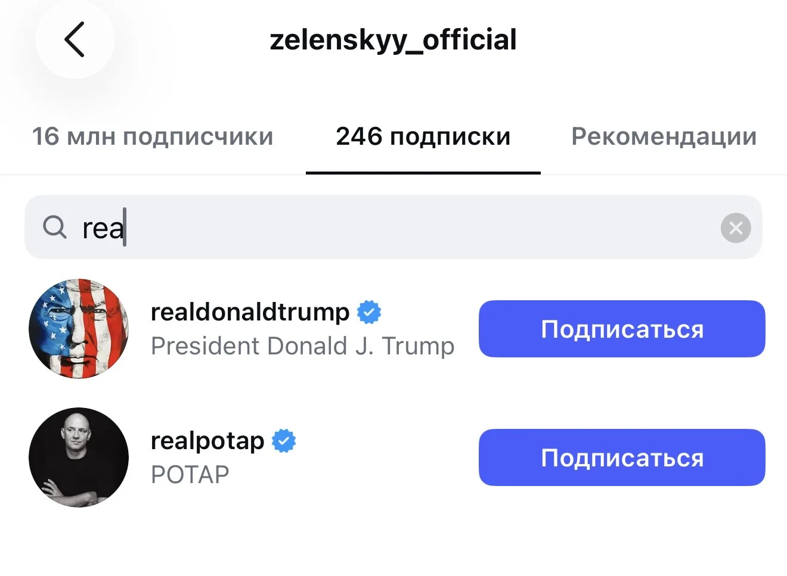Tap verified badge next to realpotap
The image size is (787, 576).
coord(284,441)
